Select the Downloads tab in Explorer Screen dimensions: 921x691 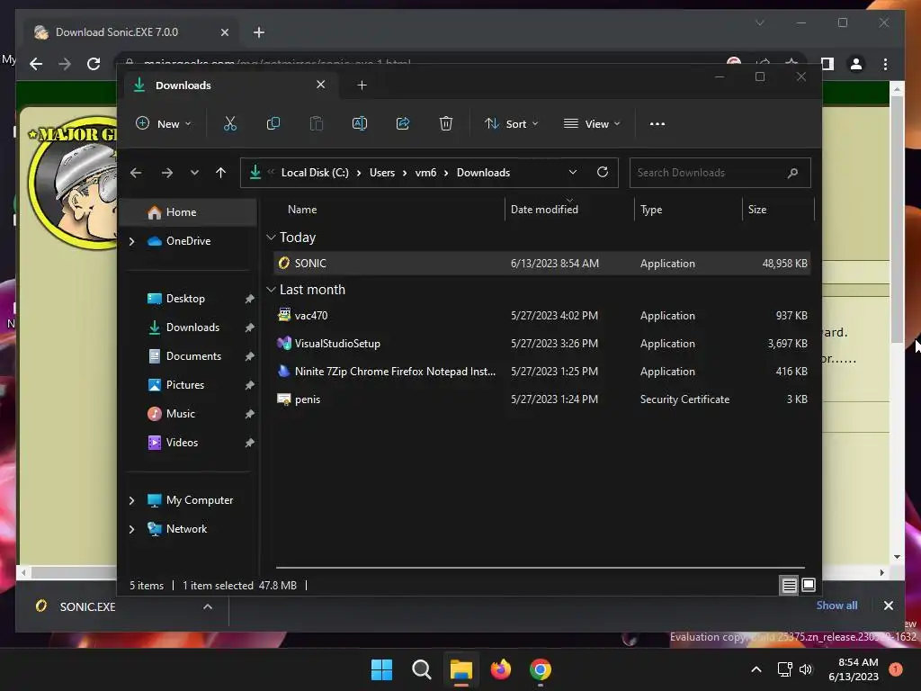tap(229, 85)
